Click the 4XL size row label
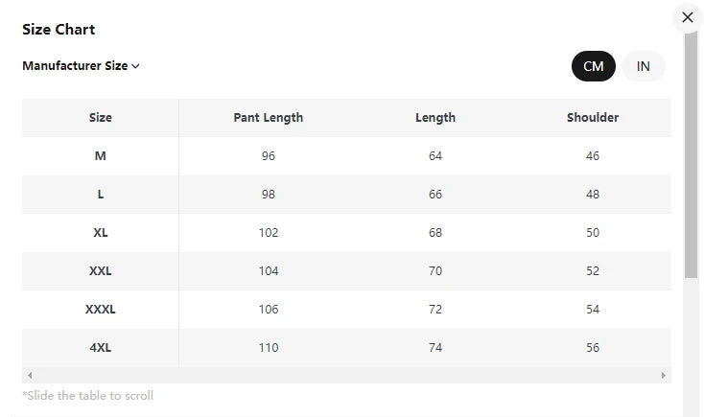Viewport: 704px width, 417px height. (x=100, y=347)
